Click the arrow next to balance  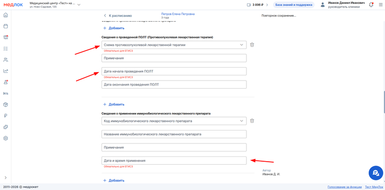267,5
